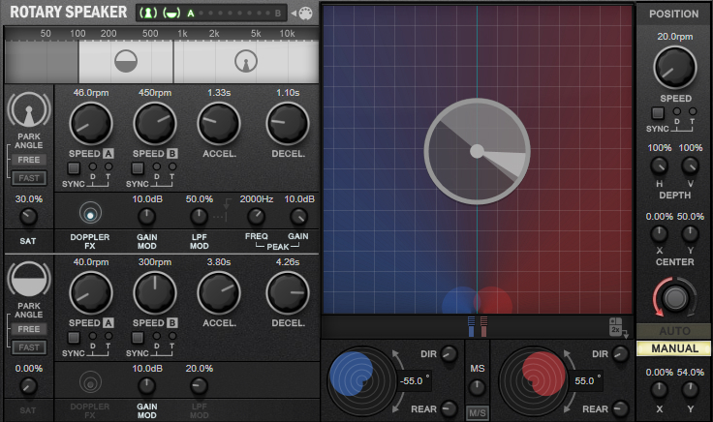Switch position mode to MANUAL
This screenshot has height=422, width=713.
click(673, 348)
